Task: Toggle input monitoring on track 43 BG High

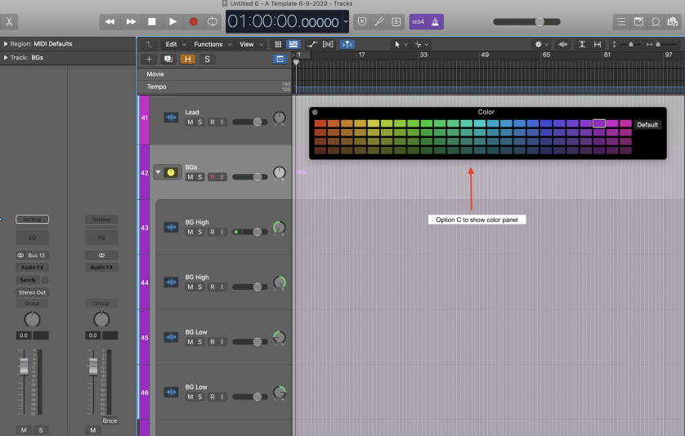Action: pyautogui.click(x=222, y=232)
